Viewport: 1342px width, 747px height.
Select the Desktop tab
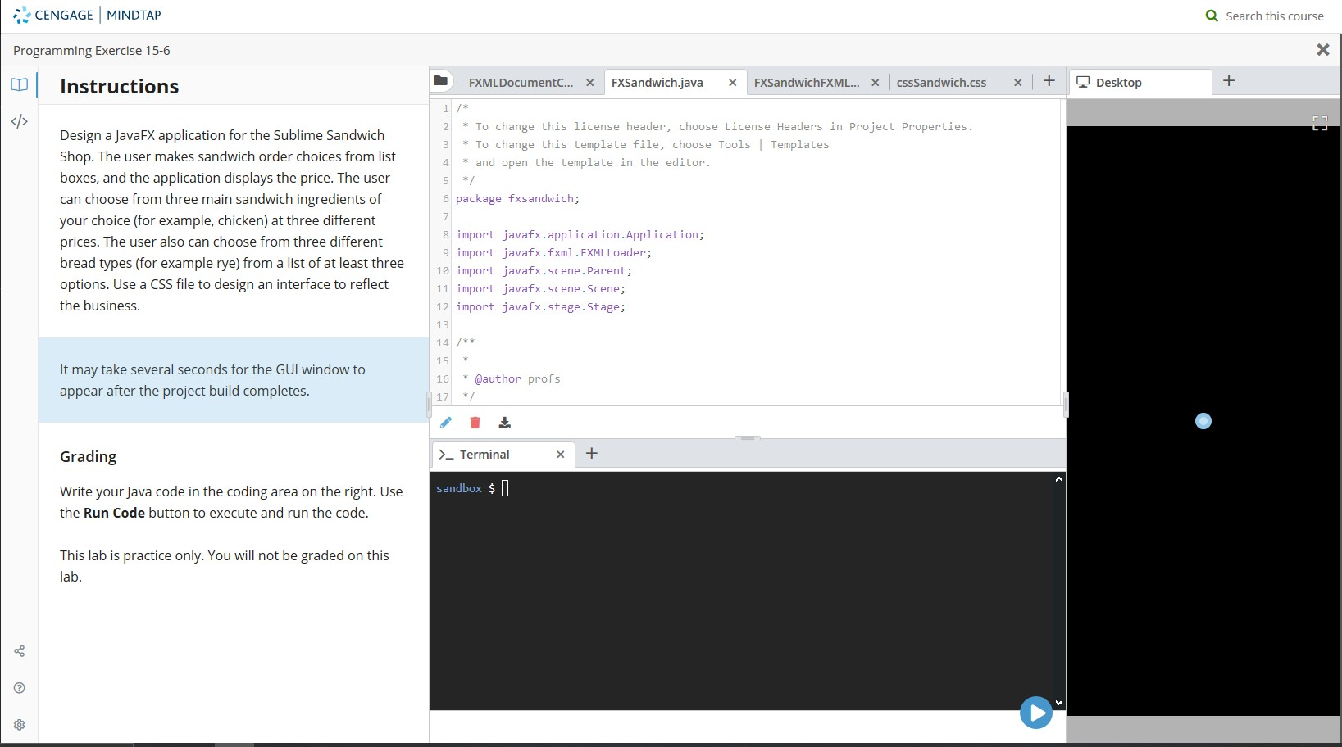coord(1119,82)
